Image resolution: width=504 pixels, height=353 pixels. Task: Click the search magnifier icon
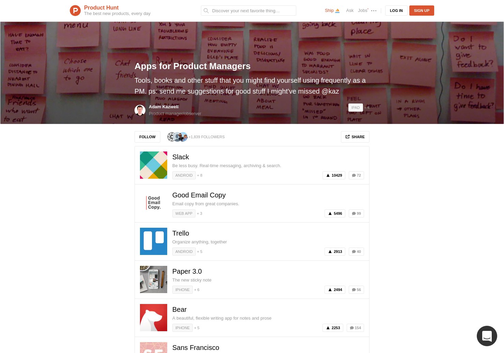tap(206, 11)
